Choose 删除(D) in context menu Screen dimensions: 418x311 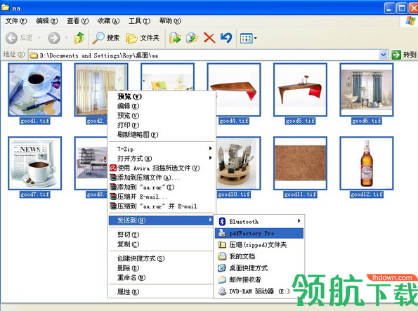(x=162, y=268)
